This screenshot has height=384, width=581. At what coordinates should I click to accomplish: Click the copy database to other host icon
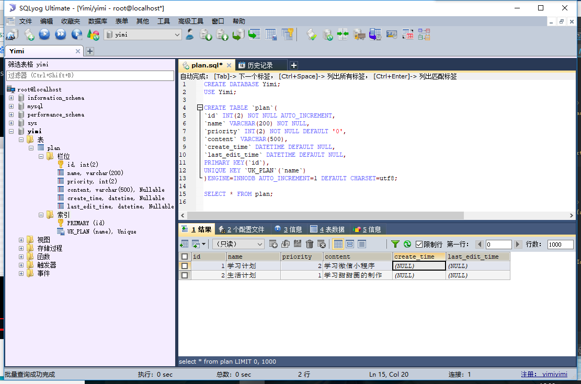point(238,35)
